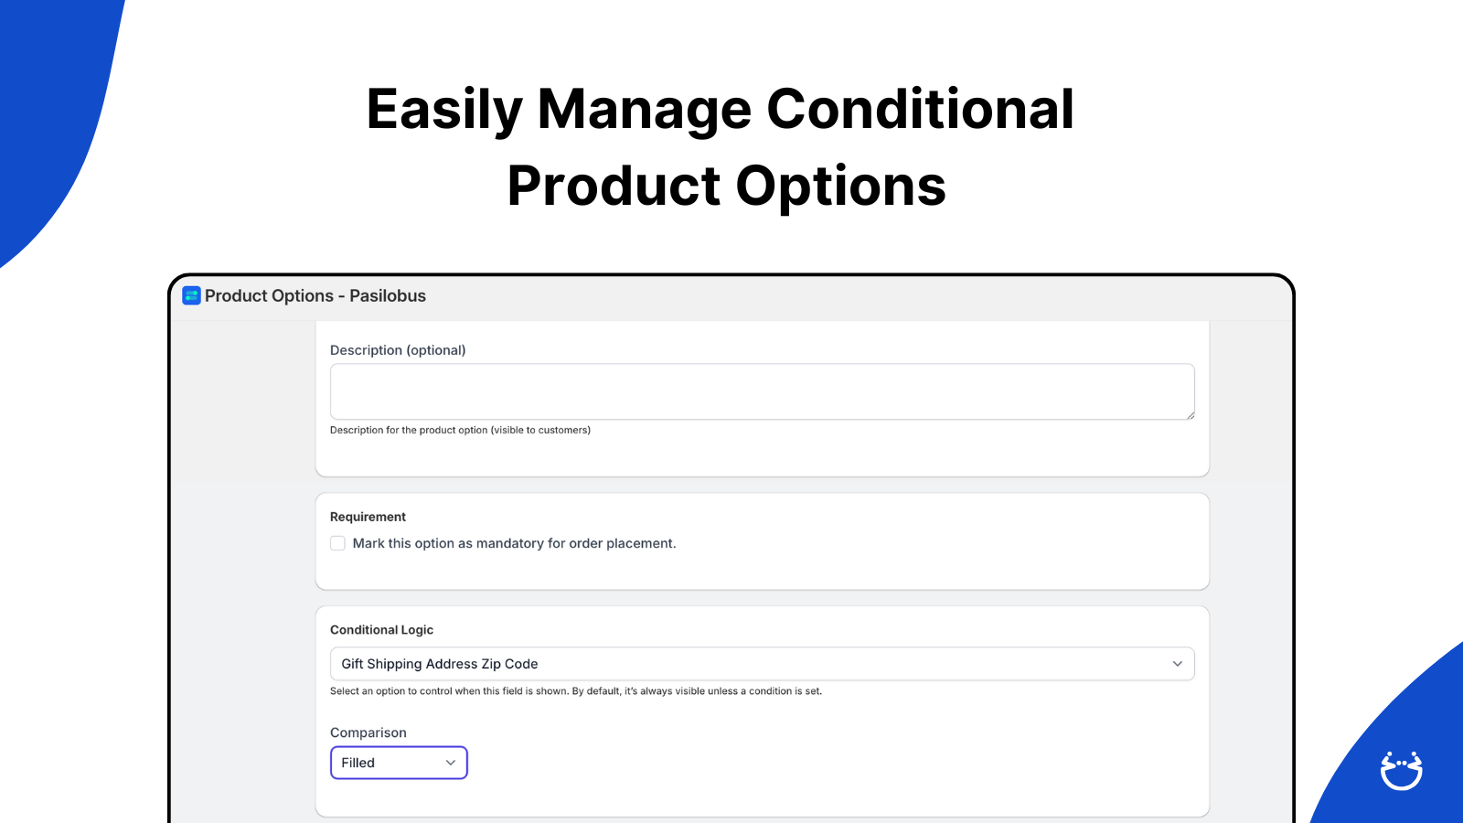The image size is (1463, 823).
Task: Click 'Easily Manage Conditional' headline text
Action: point(721,110)
